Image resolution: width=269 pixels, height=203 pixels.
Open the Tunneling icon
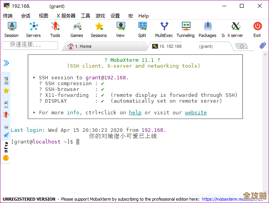(185, 30)
